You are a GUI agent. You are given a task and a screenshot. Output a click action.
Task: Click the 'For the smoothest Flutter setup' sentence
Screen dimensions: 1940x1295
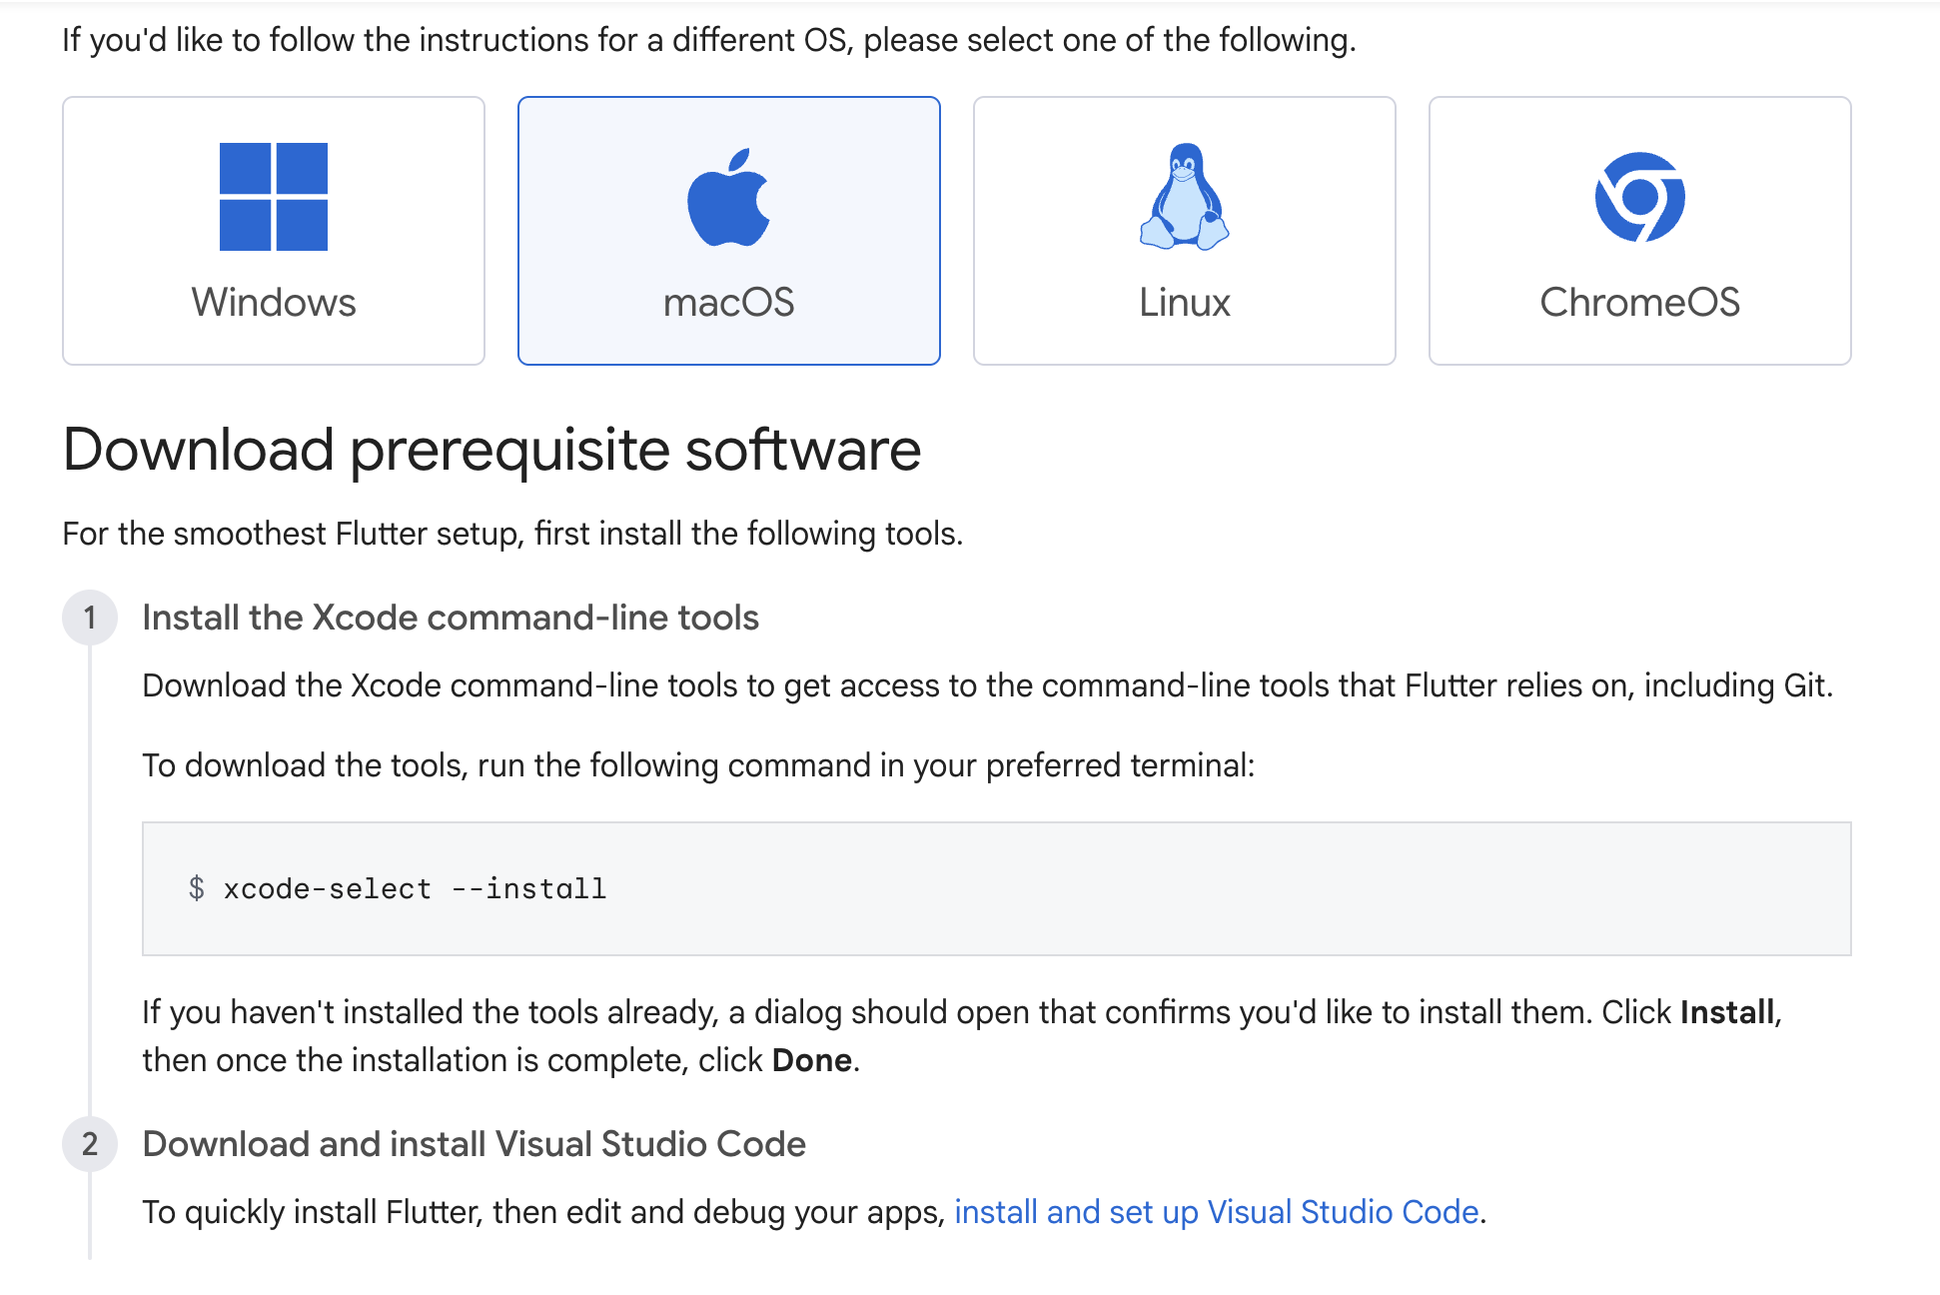pyautogui.click(x=512, y=534)
